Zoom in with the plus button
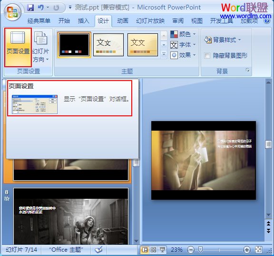Viewport: 274px width, 256px height. click(x=247, y=250)
